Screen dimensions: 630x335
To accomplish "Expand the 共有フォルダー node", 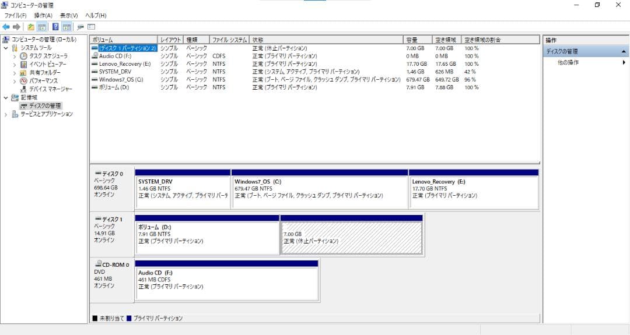I will [x=15, y=73].
